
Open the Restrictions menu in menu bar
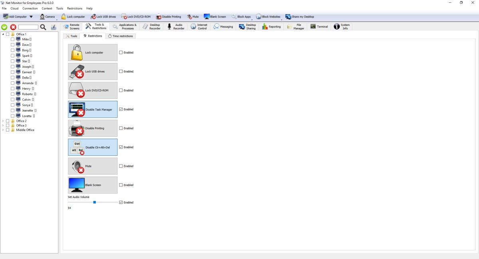pos(75,8)
